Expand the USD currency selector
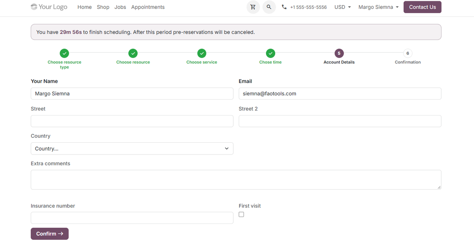This screenshot has height=244, width=474. [x=343, y=7]
